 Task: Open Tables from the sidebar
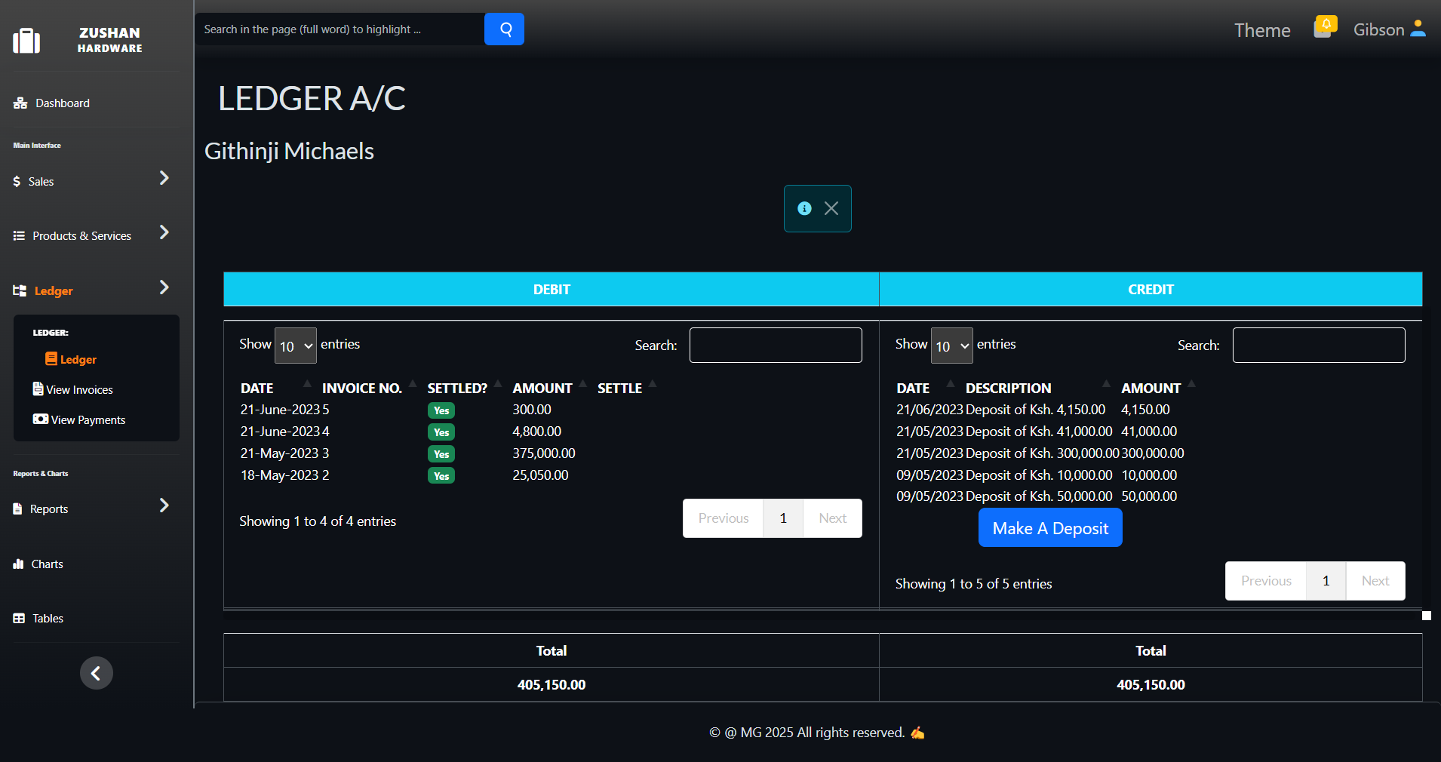click(48, 619)
